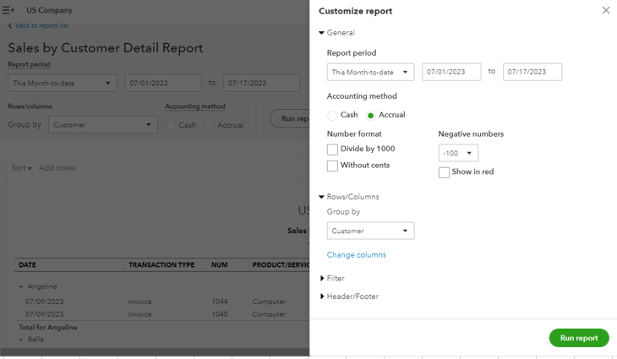Click Change columns link
Viewport: 617px width, 359px height.
click(356, 254)
